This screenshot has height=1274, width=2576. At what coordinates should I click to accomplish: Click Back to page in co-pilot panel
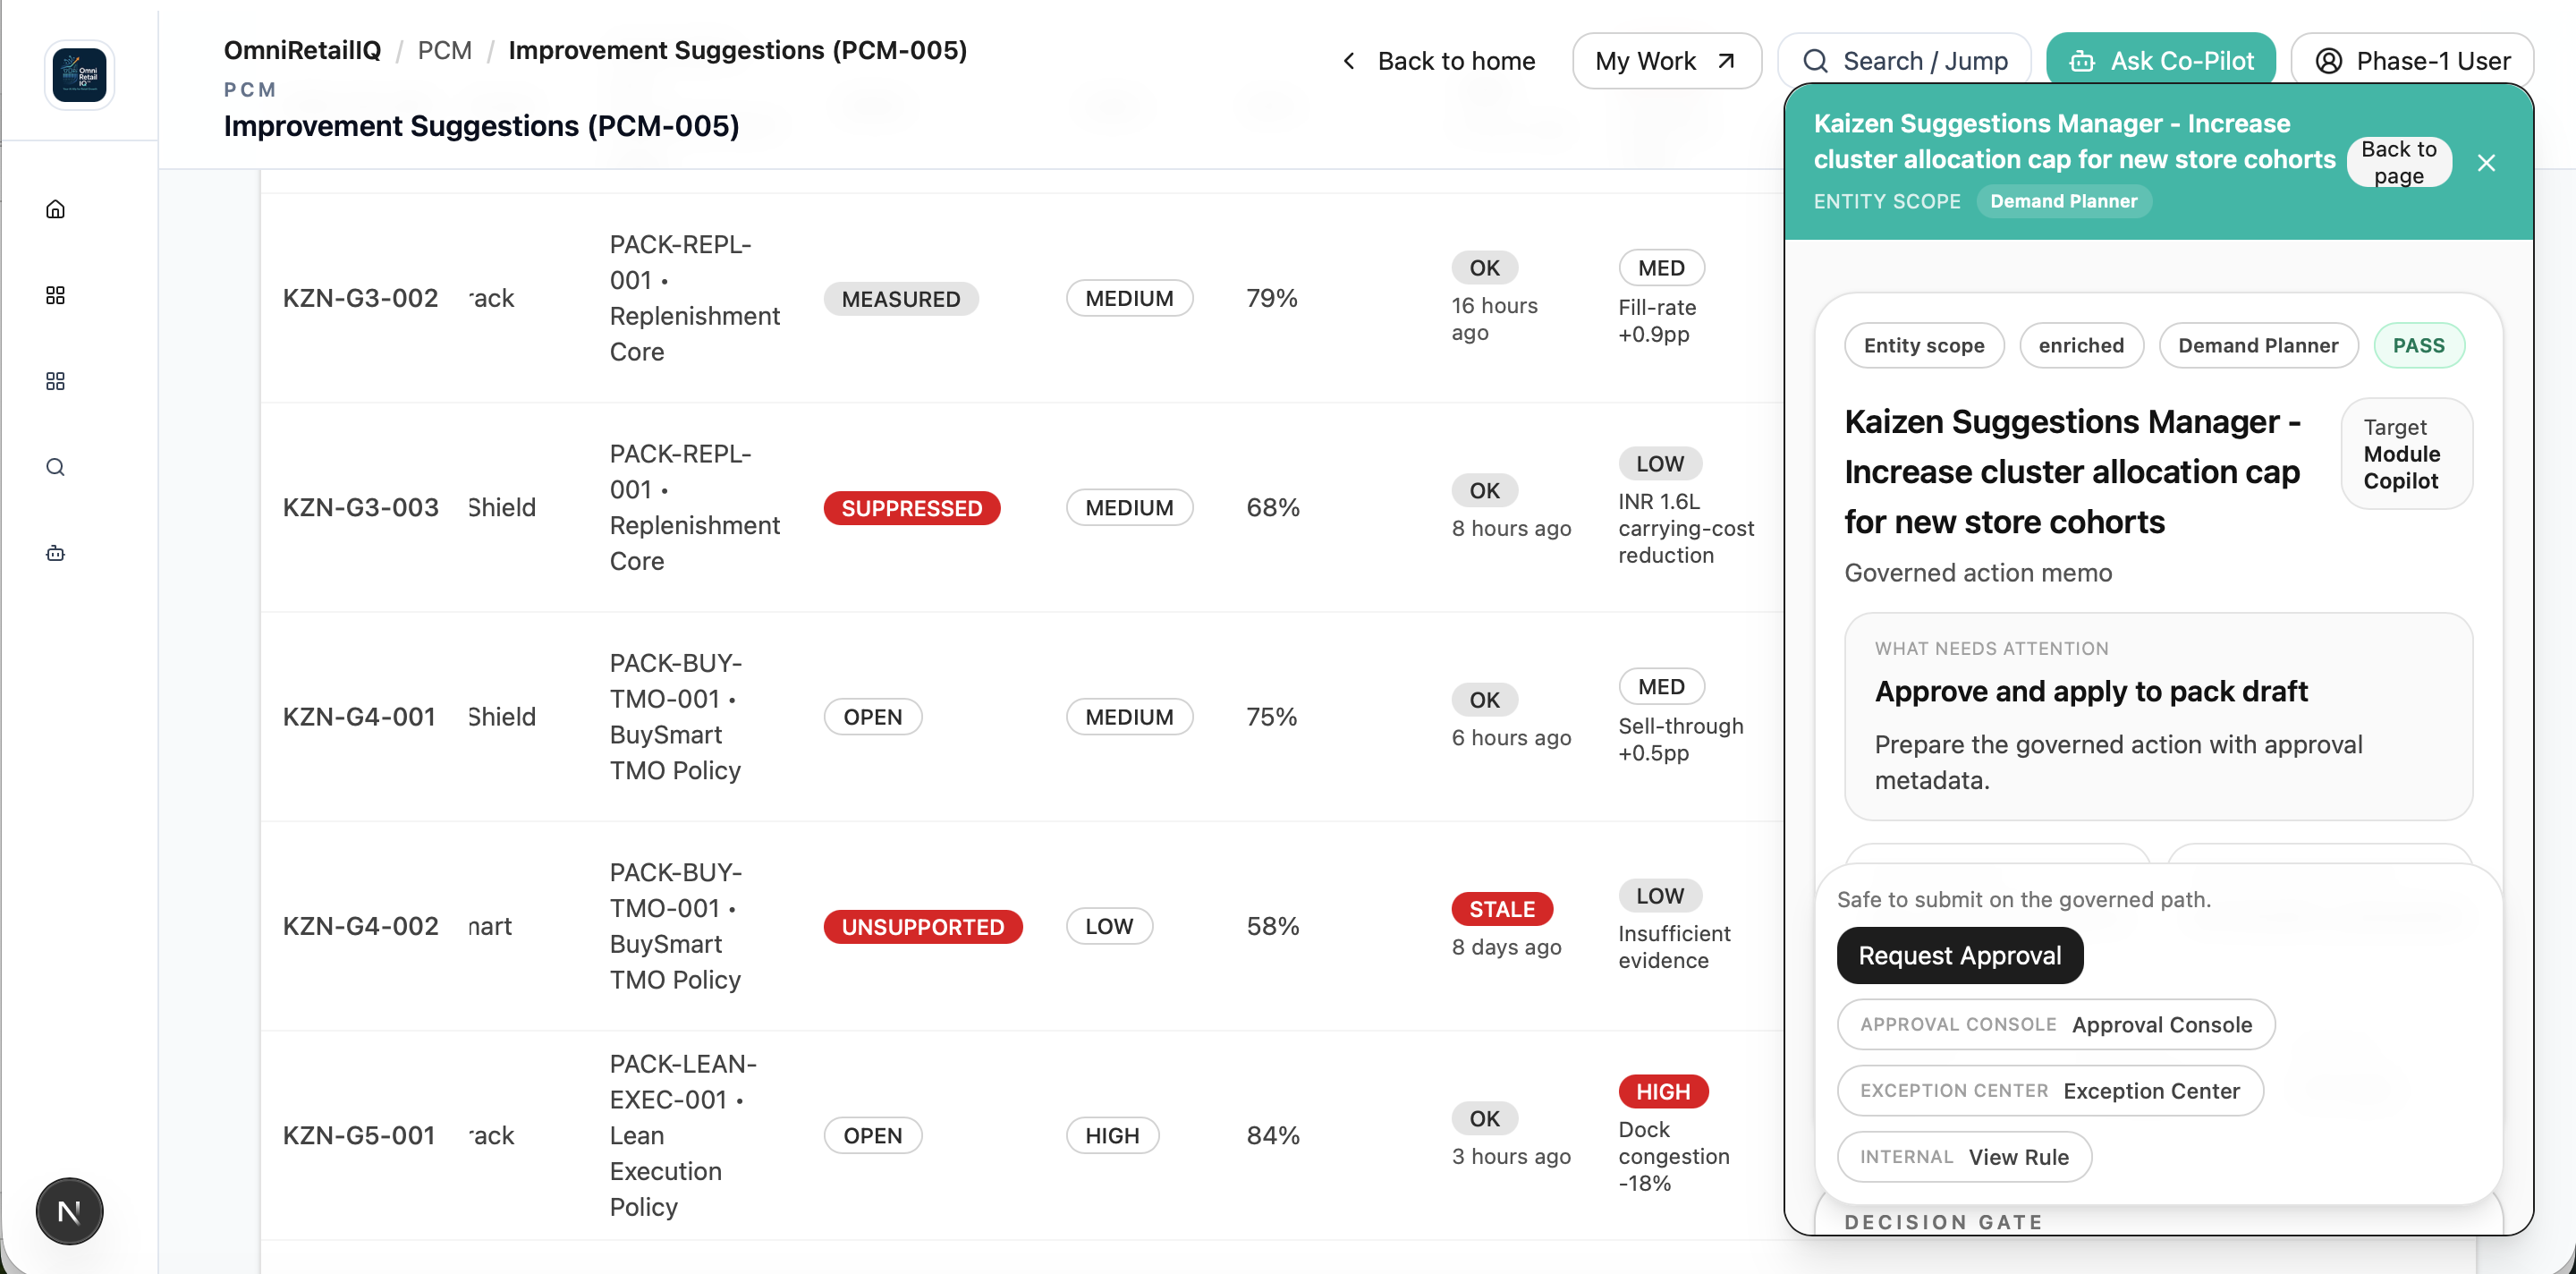[x=2398, y=162]
